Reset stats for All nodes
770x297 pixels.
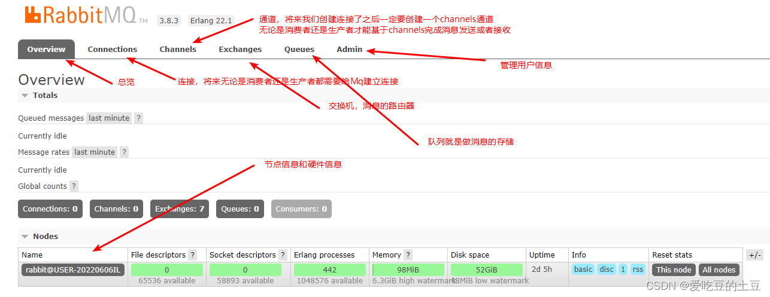pyautogui.click(x=719, y=270)
